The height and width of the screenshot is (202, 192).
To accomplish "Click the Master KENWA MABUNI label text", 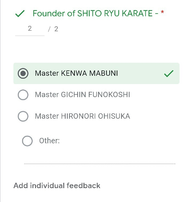I will tap(76, 73).
